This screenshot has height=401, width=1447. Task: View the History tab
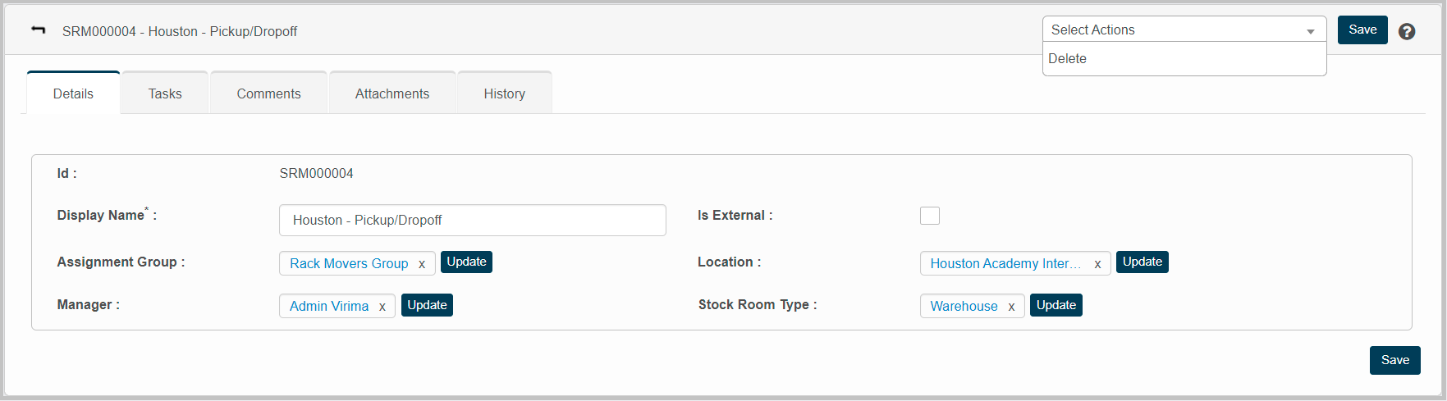tap(504, 93)
